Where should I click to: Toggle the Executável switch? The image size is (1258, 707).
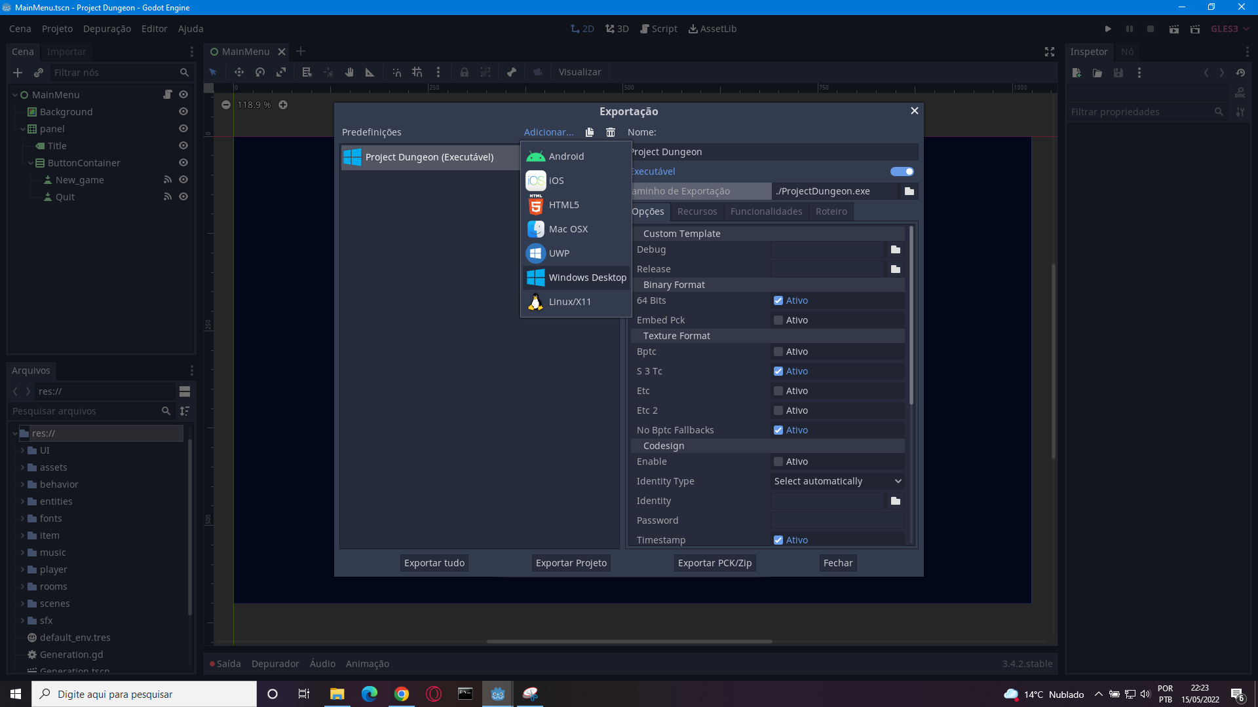[x=902, y=172]
